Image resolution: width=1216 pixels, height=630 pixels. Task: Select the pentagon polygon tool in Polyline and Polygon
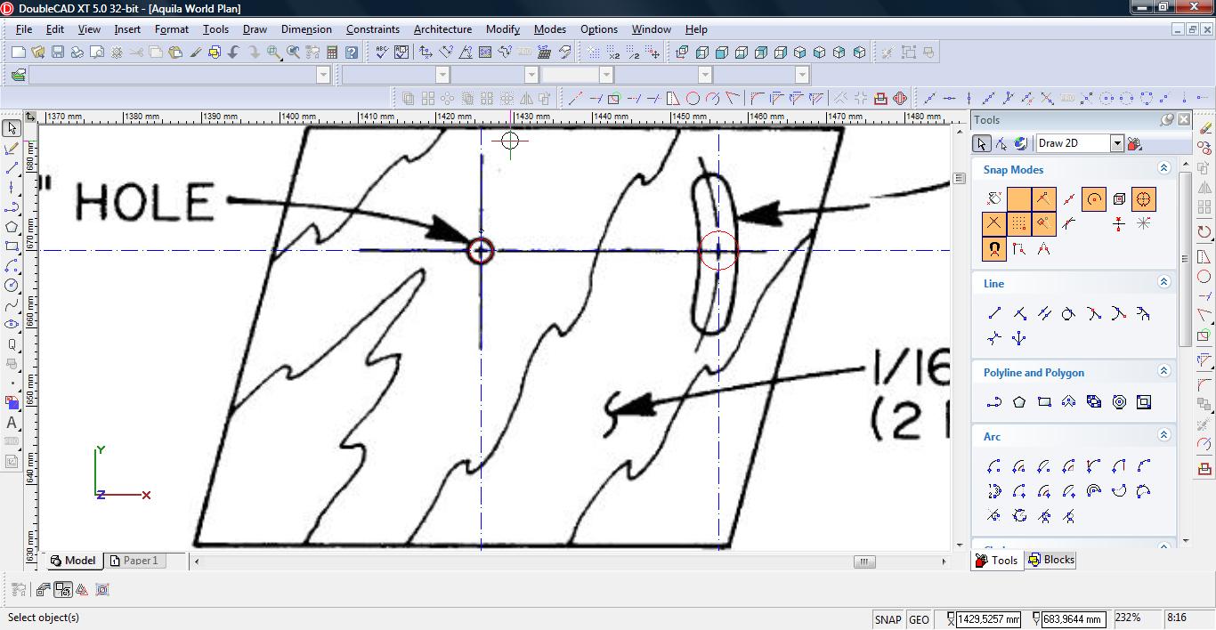coord(1019,402)
